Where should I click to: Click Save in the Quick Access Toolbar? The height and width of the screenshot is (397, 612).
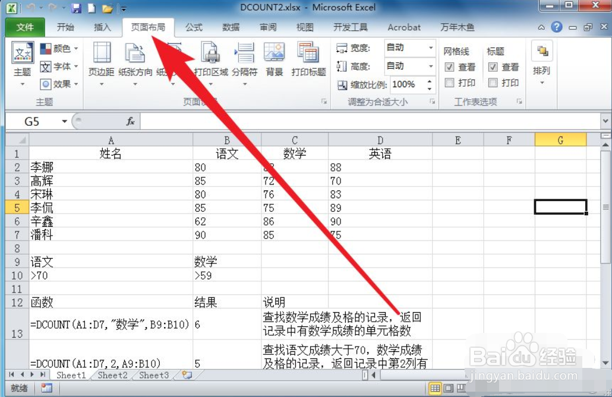point(76,7)
